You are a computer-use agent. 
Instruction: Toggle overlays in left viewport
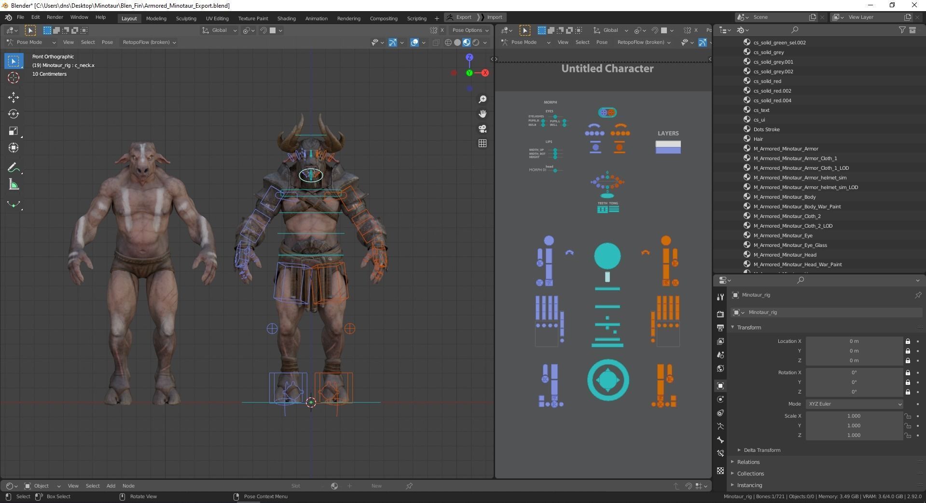tap(415, 42)
